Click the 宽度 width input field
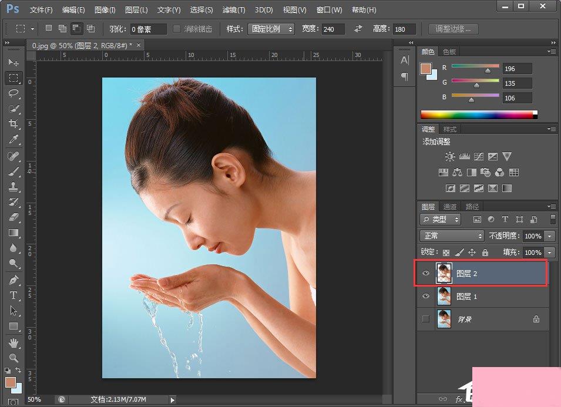This screenshot has width=561, height=407. coord(333,29)
